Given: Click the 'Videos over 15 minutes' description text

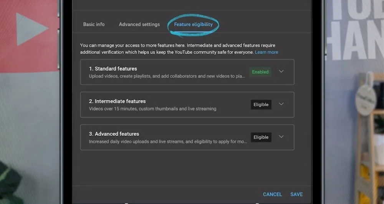Looking at the screenshot, I should 152,109.
